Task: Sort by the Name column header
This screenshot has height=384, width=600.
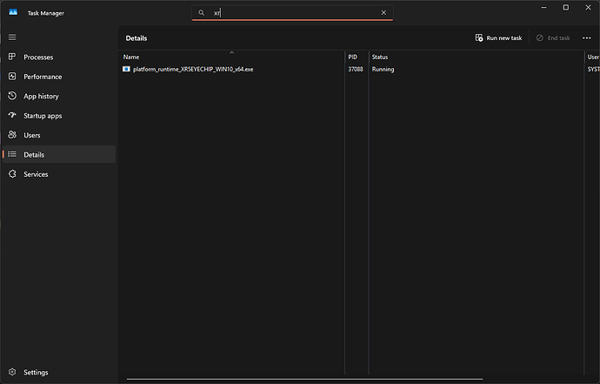Action: [x=231, y=57]
